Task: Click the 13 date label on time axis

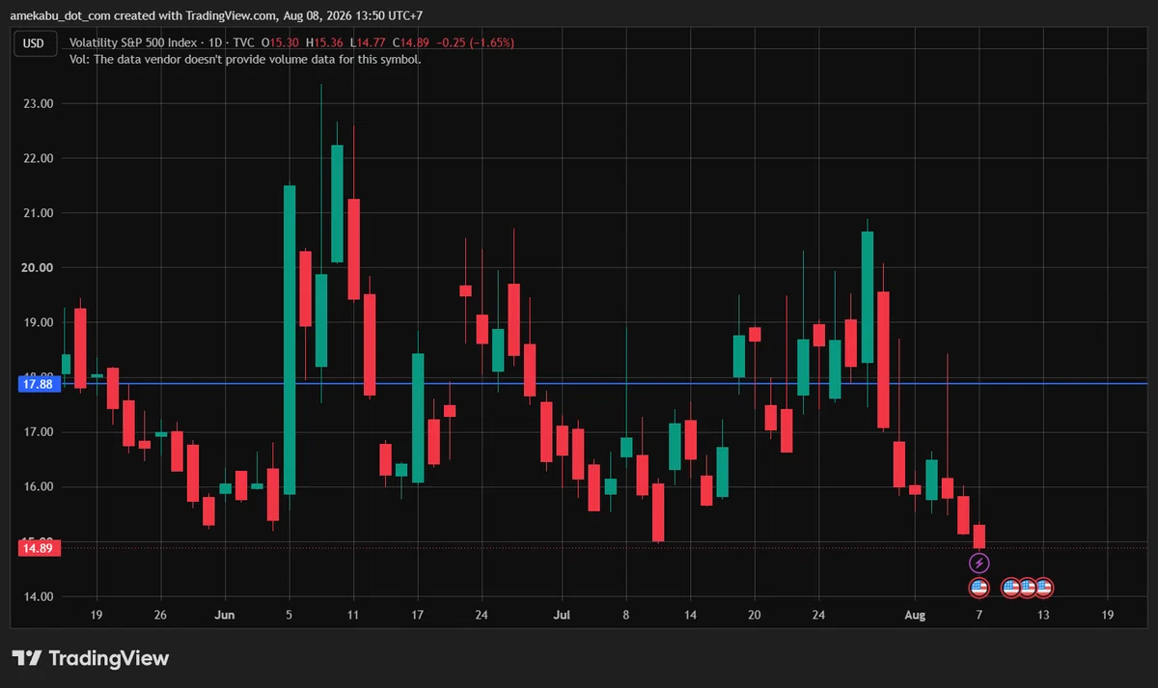Action: 1043,615
